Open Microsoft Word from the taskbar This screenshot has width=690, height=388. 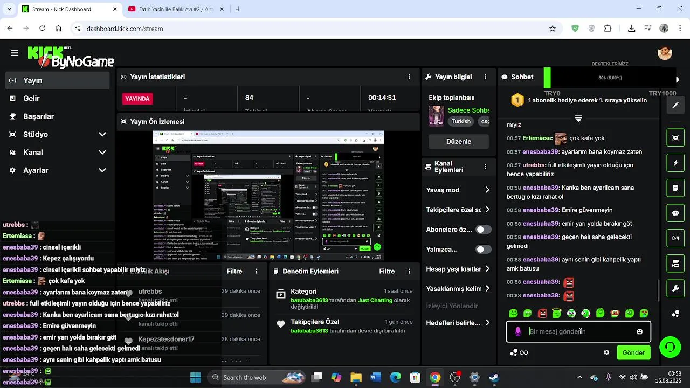point(376,377)
